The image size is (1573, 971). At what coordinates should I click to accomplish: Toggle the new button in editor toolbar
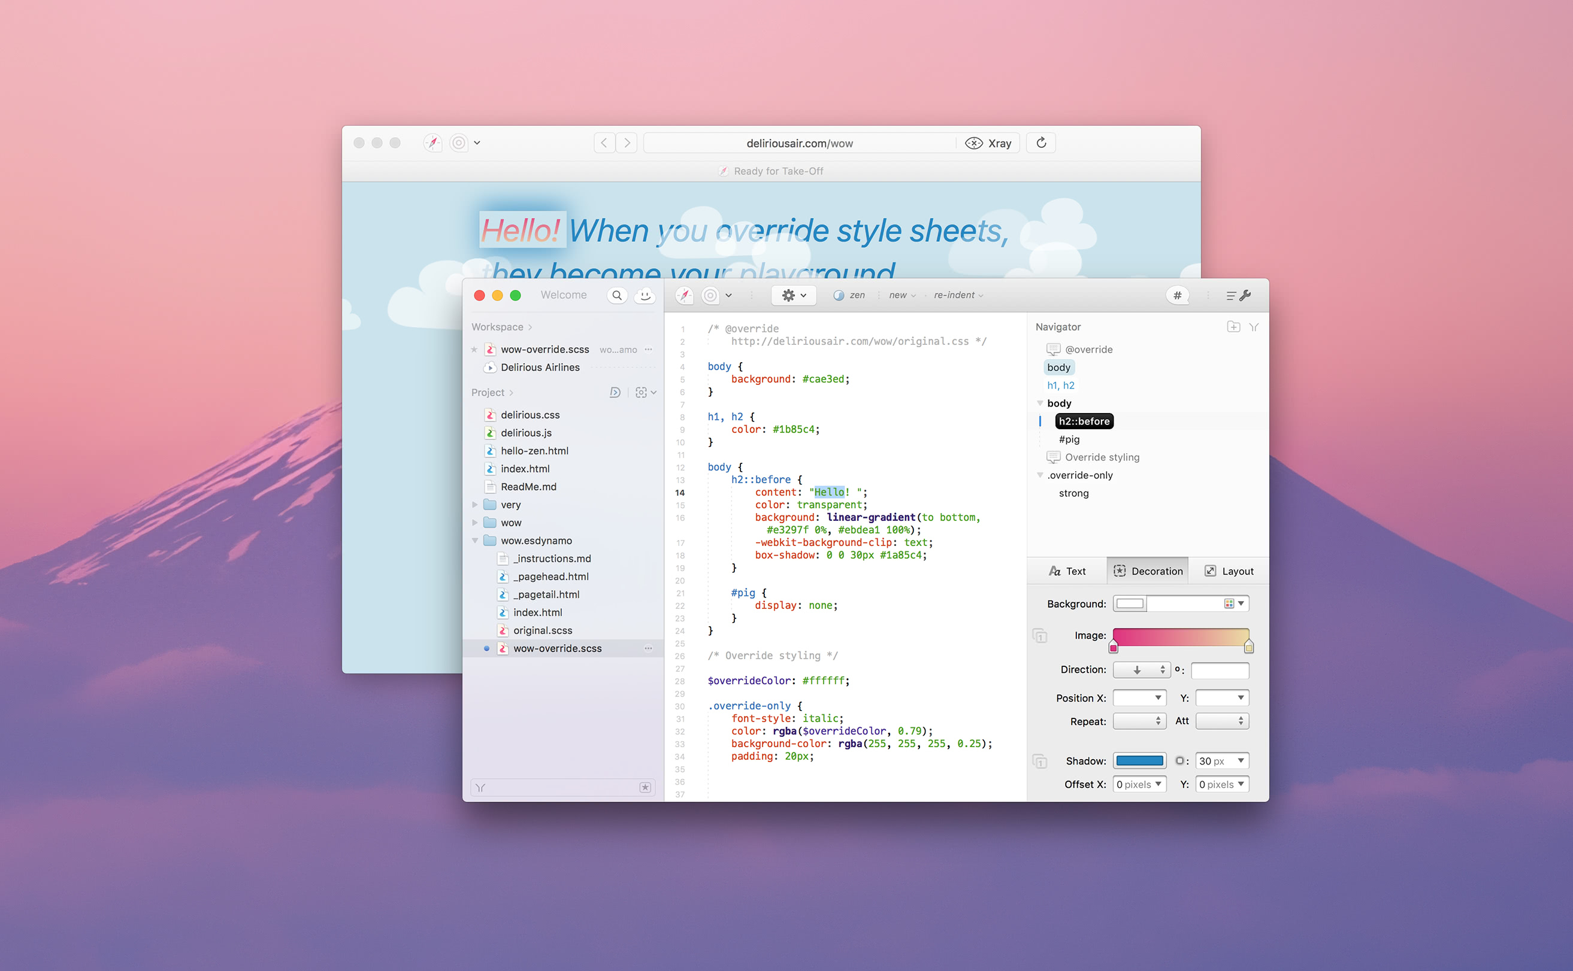click(x=899, y=294)
